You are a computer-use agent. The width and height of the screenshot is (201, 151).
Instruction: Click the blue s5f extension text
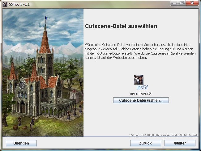145,88
